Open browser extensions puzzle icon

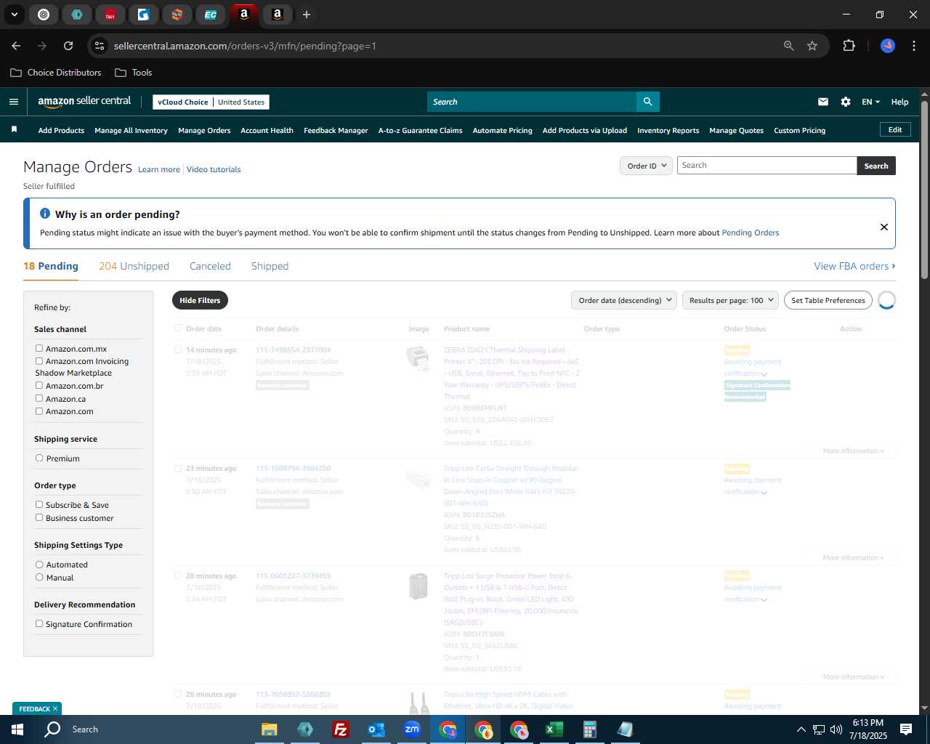(849, 46)
